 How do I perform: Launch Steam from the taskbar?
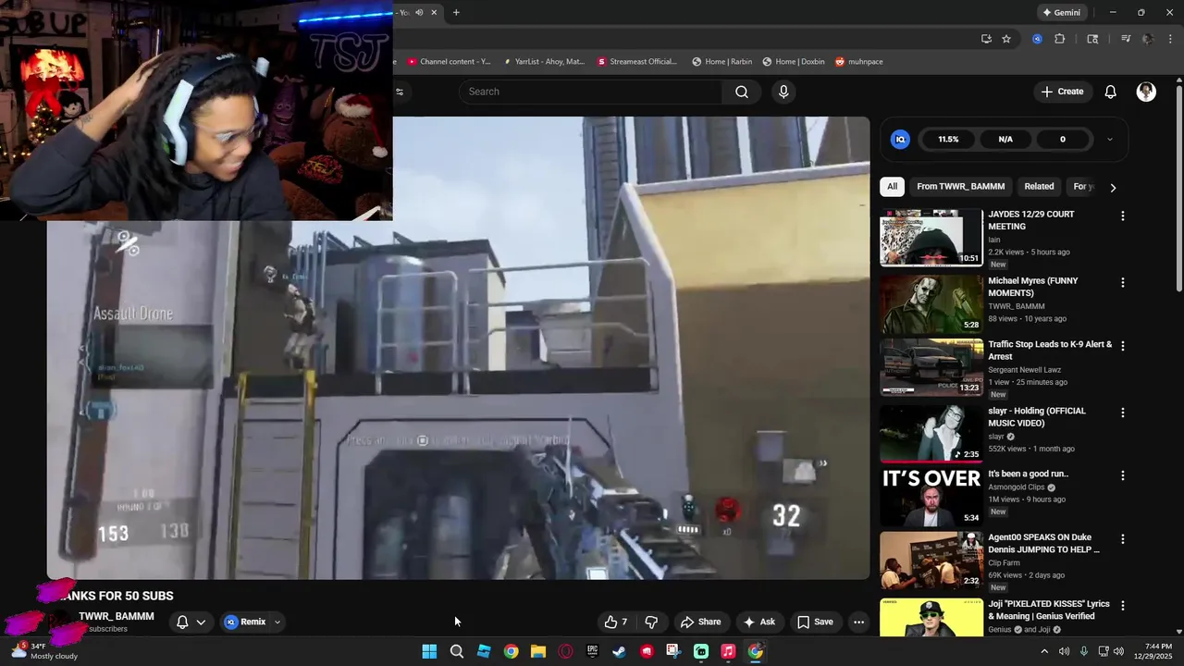(x=620, y=651)
